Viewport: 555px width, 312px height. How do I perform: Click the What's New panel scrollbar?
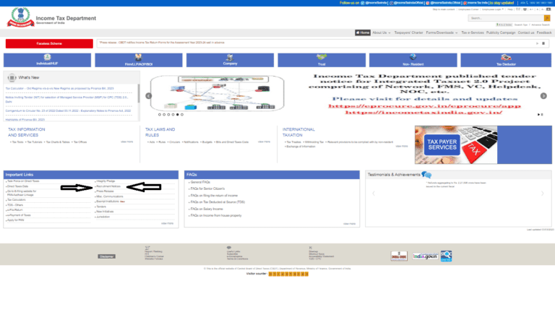(x=139, y=93)
